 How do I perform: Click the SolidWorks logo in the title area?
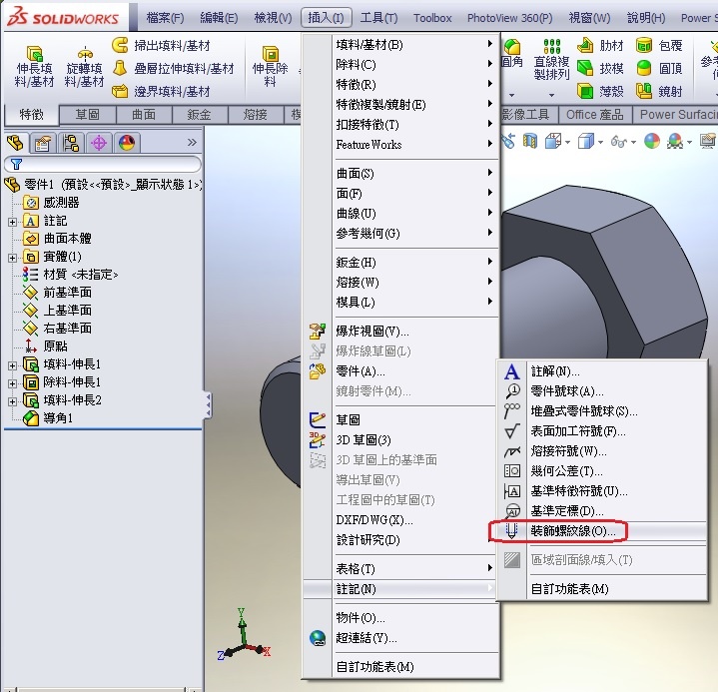click(64, 17)
